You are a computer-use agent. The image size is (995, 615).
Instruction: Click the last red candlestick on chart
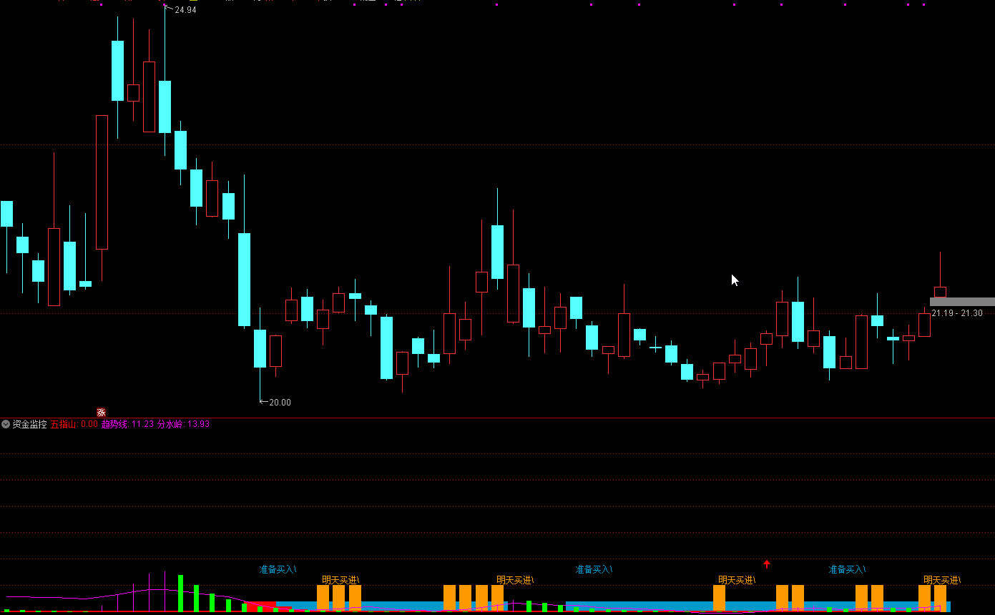[940, 292]
